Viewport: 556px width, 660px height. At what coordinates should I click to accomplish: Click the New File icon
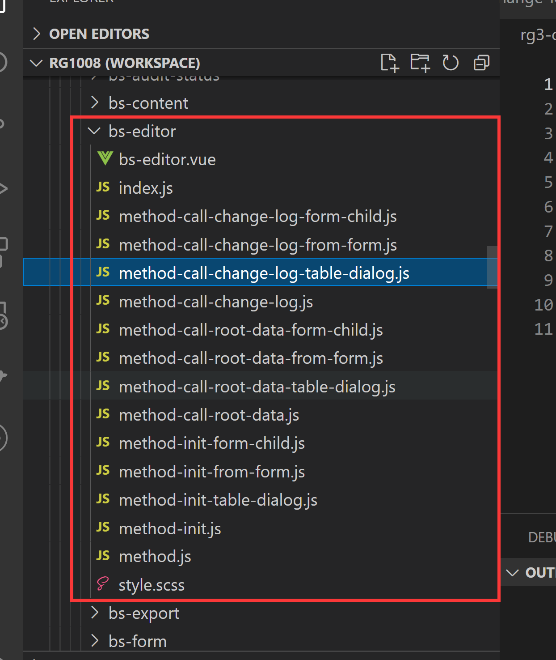pyautogui.click(x=389, y=63)
